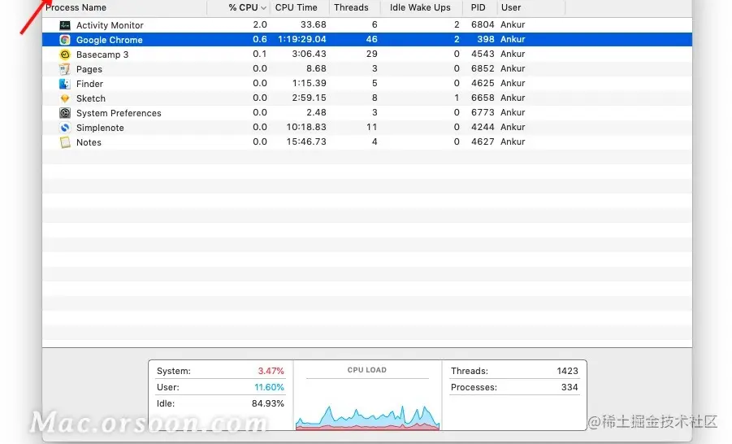Sort by the % CPU column header

243,7
